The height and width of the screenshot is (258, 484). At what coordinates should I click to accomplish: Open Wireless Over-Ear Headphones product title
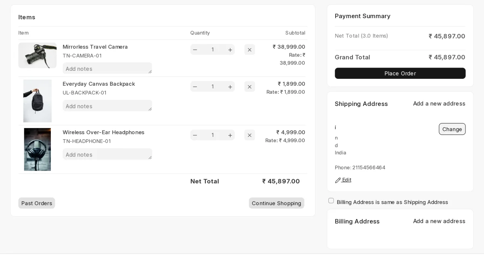tap(103, 132)
